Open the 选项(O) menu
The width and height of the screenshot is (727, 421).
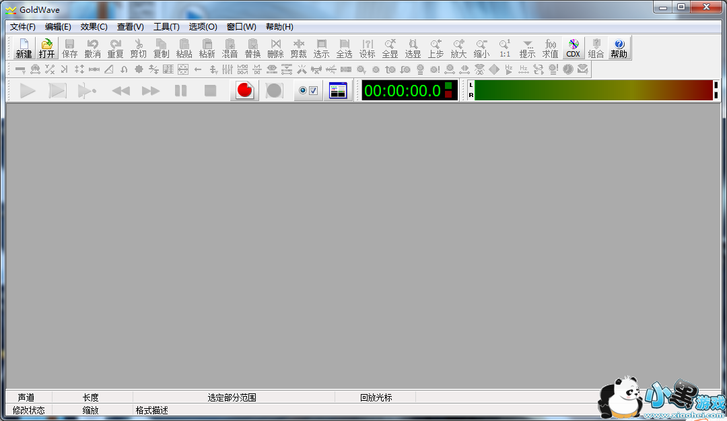(203, 27)
